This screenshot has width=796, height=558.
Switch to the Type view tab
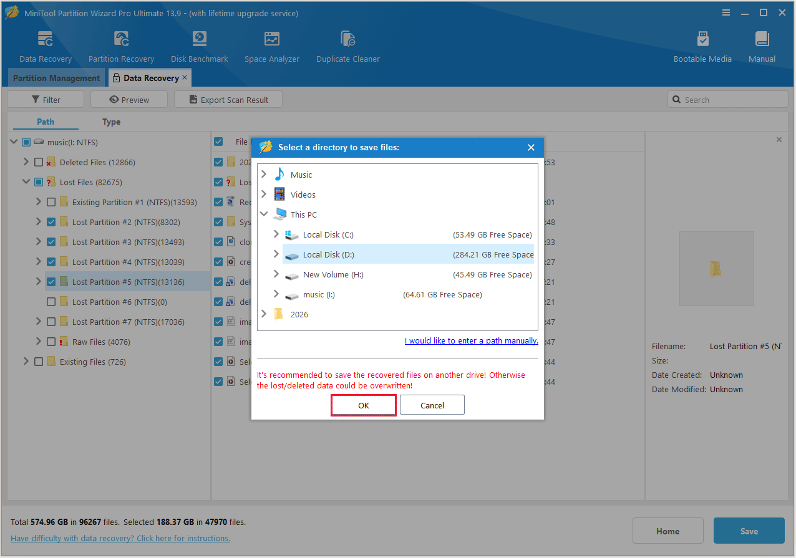(x=112, y=122)
